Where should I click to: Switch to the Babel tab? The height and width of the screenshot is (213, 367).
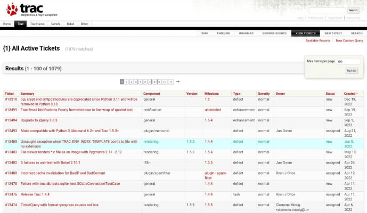click(70, 24)
